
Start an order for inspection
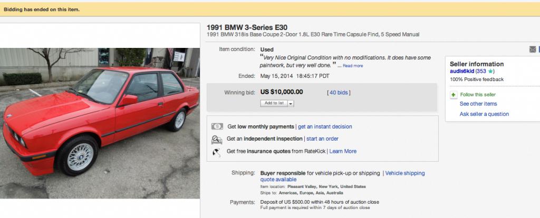click(322, 139)
